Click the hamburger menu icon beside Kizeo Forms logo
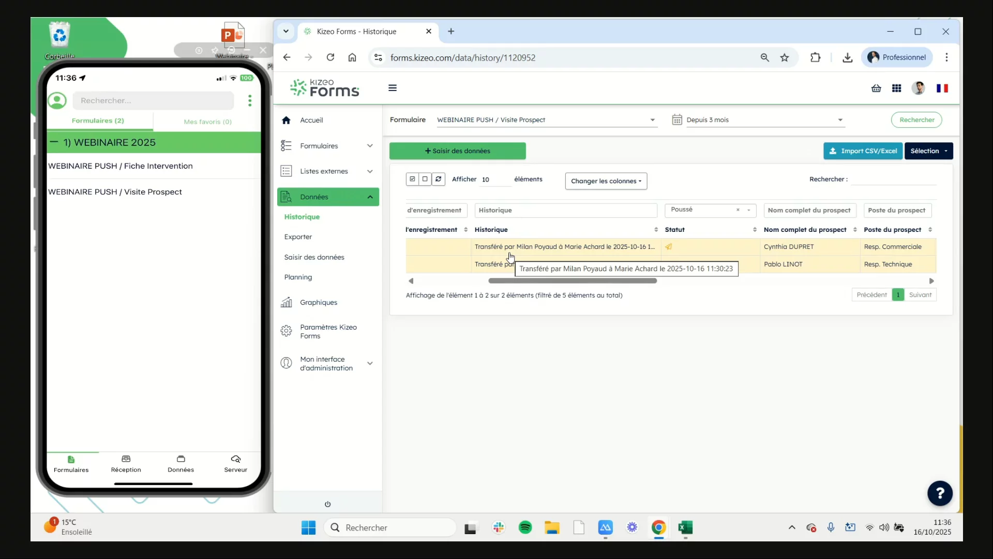The width and height of the screenshot is (993, 559). click(x=393, y=88)
